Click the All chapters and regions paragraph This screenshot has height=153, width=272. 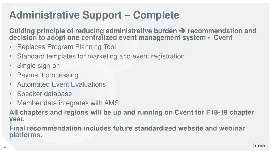(x=131, y=116)
